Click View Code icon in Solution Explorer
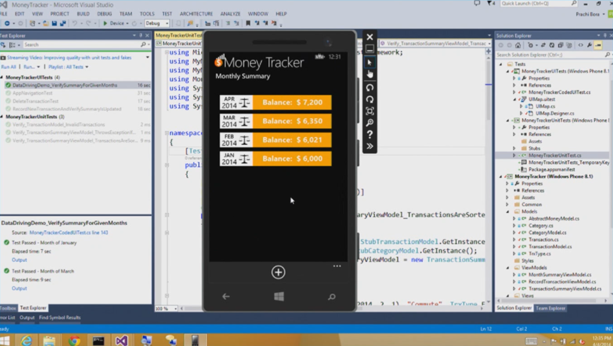 581,45
